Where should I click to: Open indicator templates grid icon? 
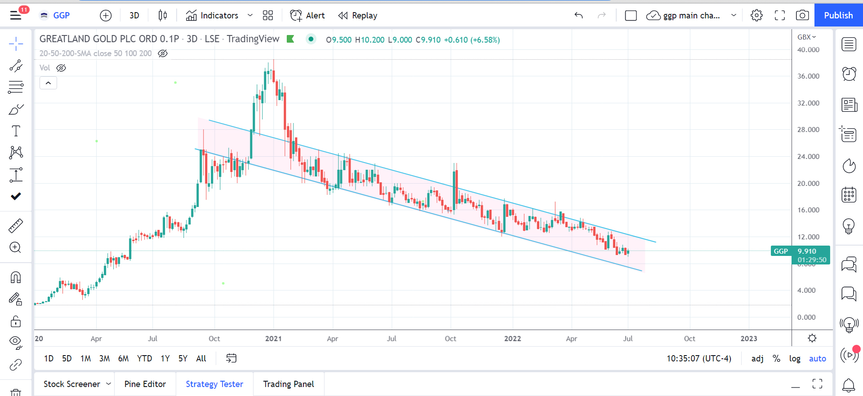coord(268,15)
